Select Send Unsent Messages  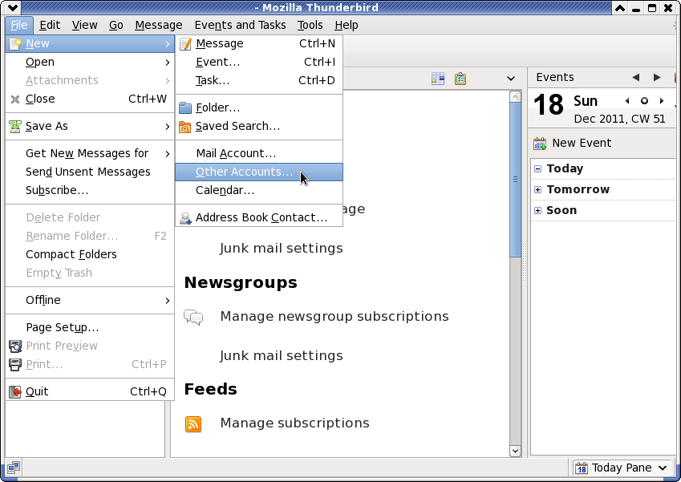click(90, 172)
